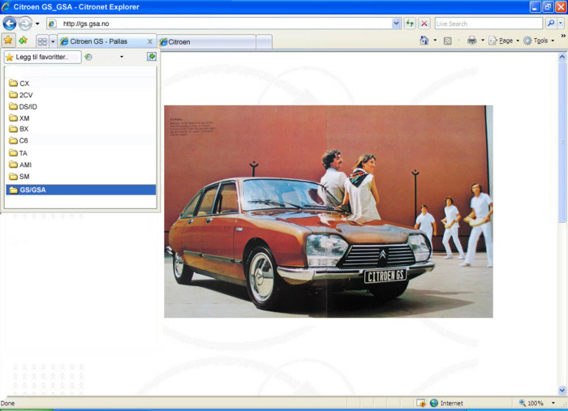The height and width of the screenshot is (411, 568).
Task: Open the recent pages dropdown arrow
Action: point(37,24)
